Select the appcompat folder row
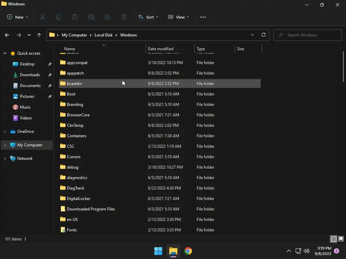The height and width of the screenshot is (259, 346). 160,63
